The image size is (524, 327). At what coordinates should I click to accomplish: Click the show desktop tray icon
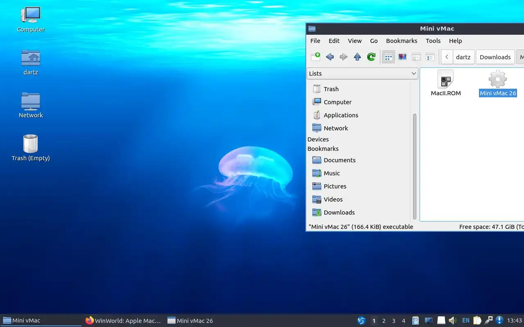428,320
